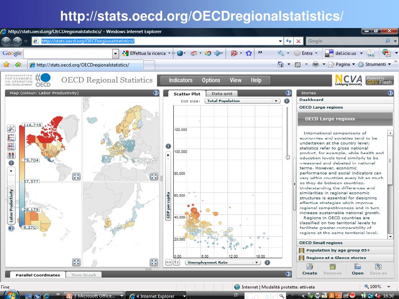Open the Pagina menu dropdown

(341, 65)
